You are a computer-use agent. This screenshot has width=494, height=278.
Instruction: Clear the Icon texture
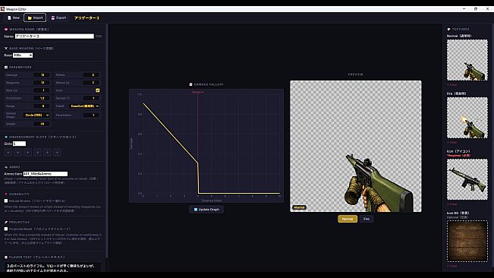tap(452, 204)
